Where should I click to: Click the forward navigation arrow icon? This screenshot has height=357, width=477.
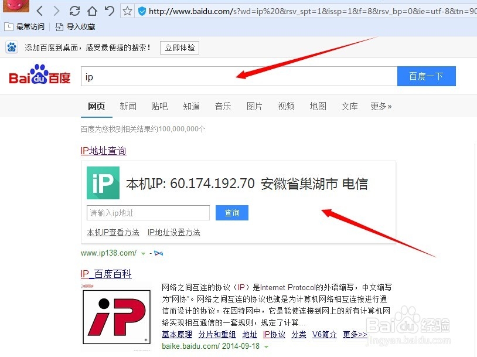coord(57,10)
